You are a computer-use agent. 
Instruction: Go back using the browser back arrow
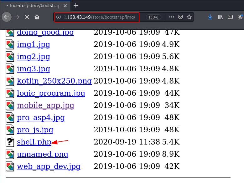(7, 17)
